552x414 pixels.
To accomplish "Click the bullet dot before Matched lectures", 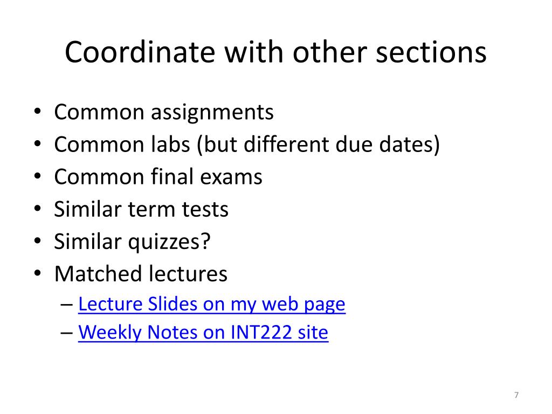I will [37, 273].
